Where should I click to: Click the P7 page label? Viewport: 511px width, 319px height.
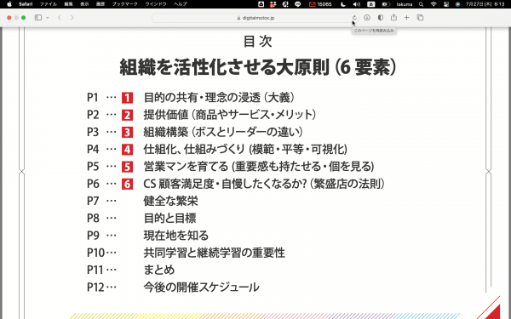[x=93, y=201]
